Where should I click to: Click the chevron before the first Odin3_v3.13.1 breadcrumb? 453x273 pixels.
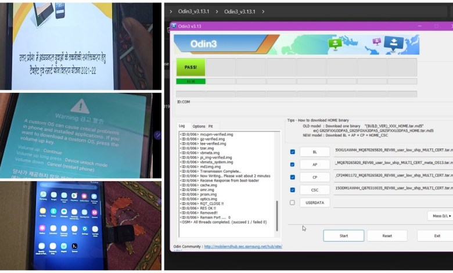click(x=171, y=12)
